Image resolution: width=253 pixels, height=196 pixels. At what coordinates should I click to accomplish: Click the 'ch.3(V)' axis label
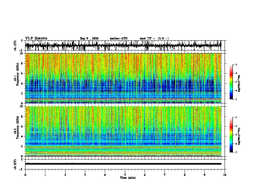[15, 164]
